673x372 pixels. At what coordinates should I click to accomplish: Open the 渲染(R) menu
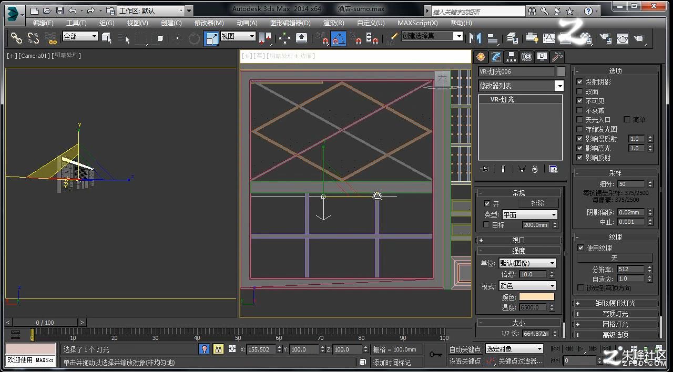(x=334, y=23)
